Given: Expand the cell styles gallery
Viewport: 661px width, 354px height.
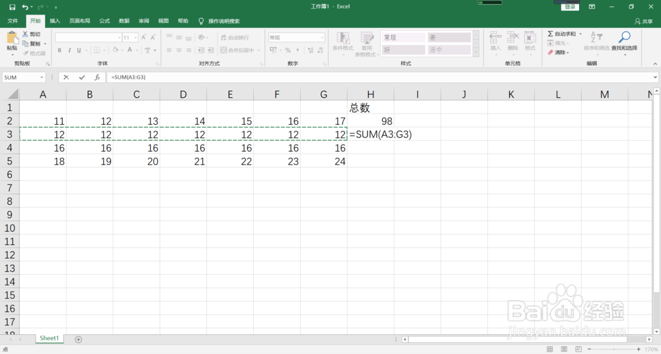Looking at the screenshot, I should 476,53.
